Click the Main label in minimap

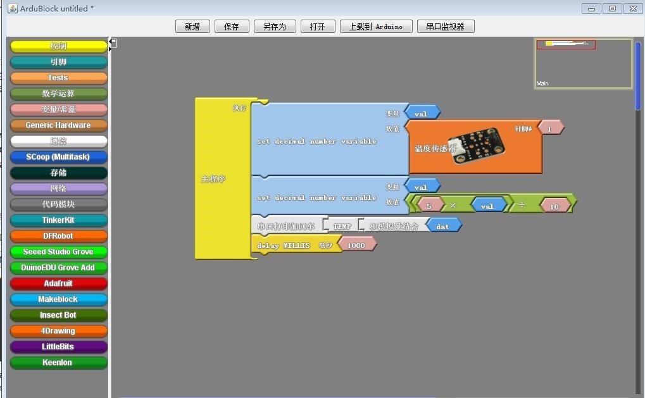(542, 84)
